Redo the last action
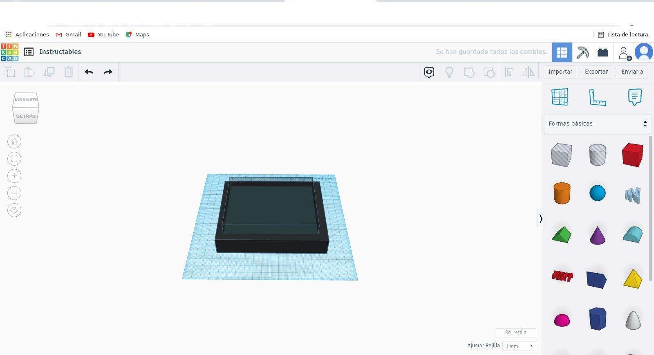The height and width of the screenshot is (355, 654). [108, 72]
